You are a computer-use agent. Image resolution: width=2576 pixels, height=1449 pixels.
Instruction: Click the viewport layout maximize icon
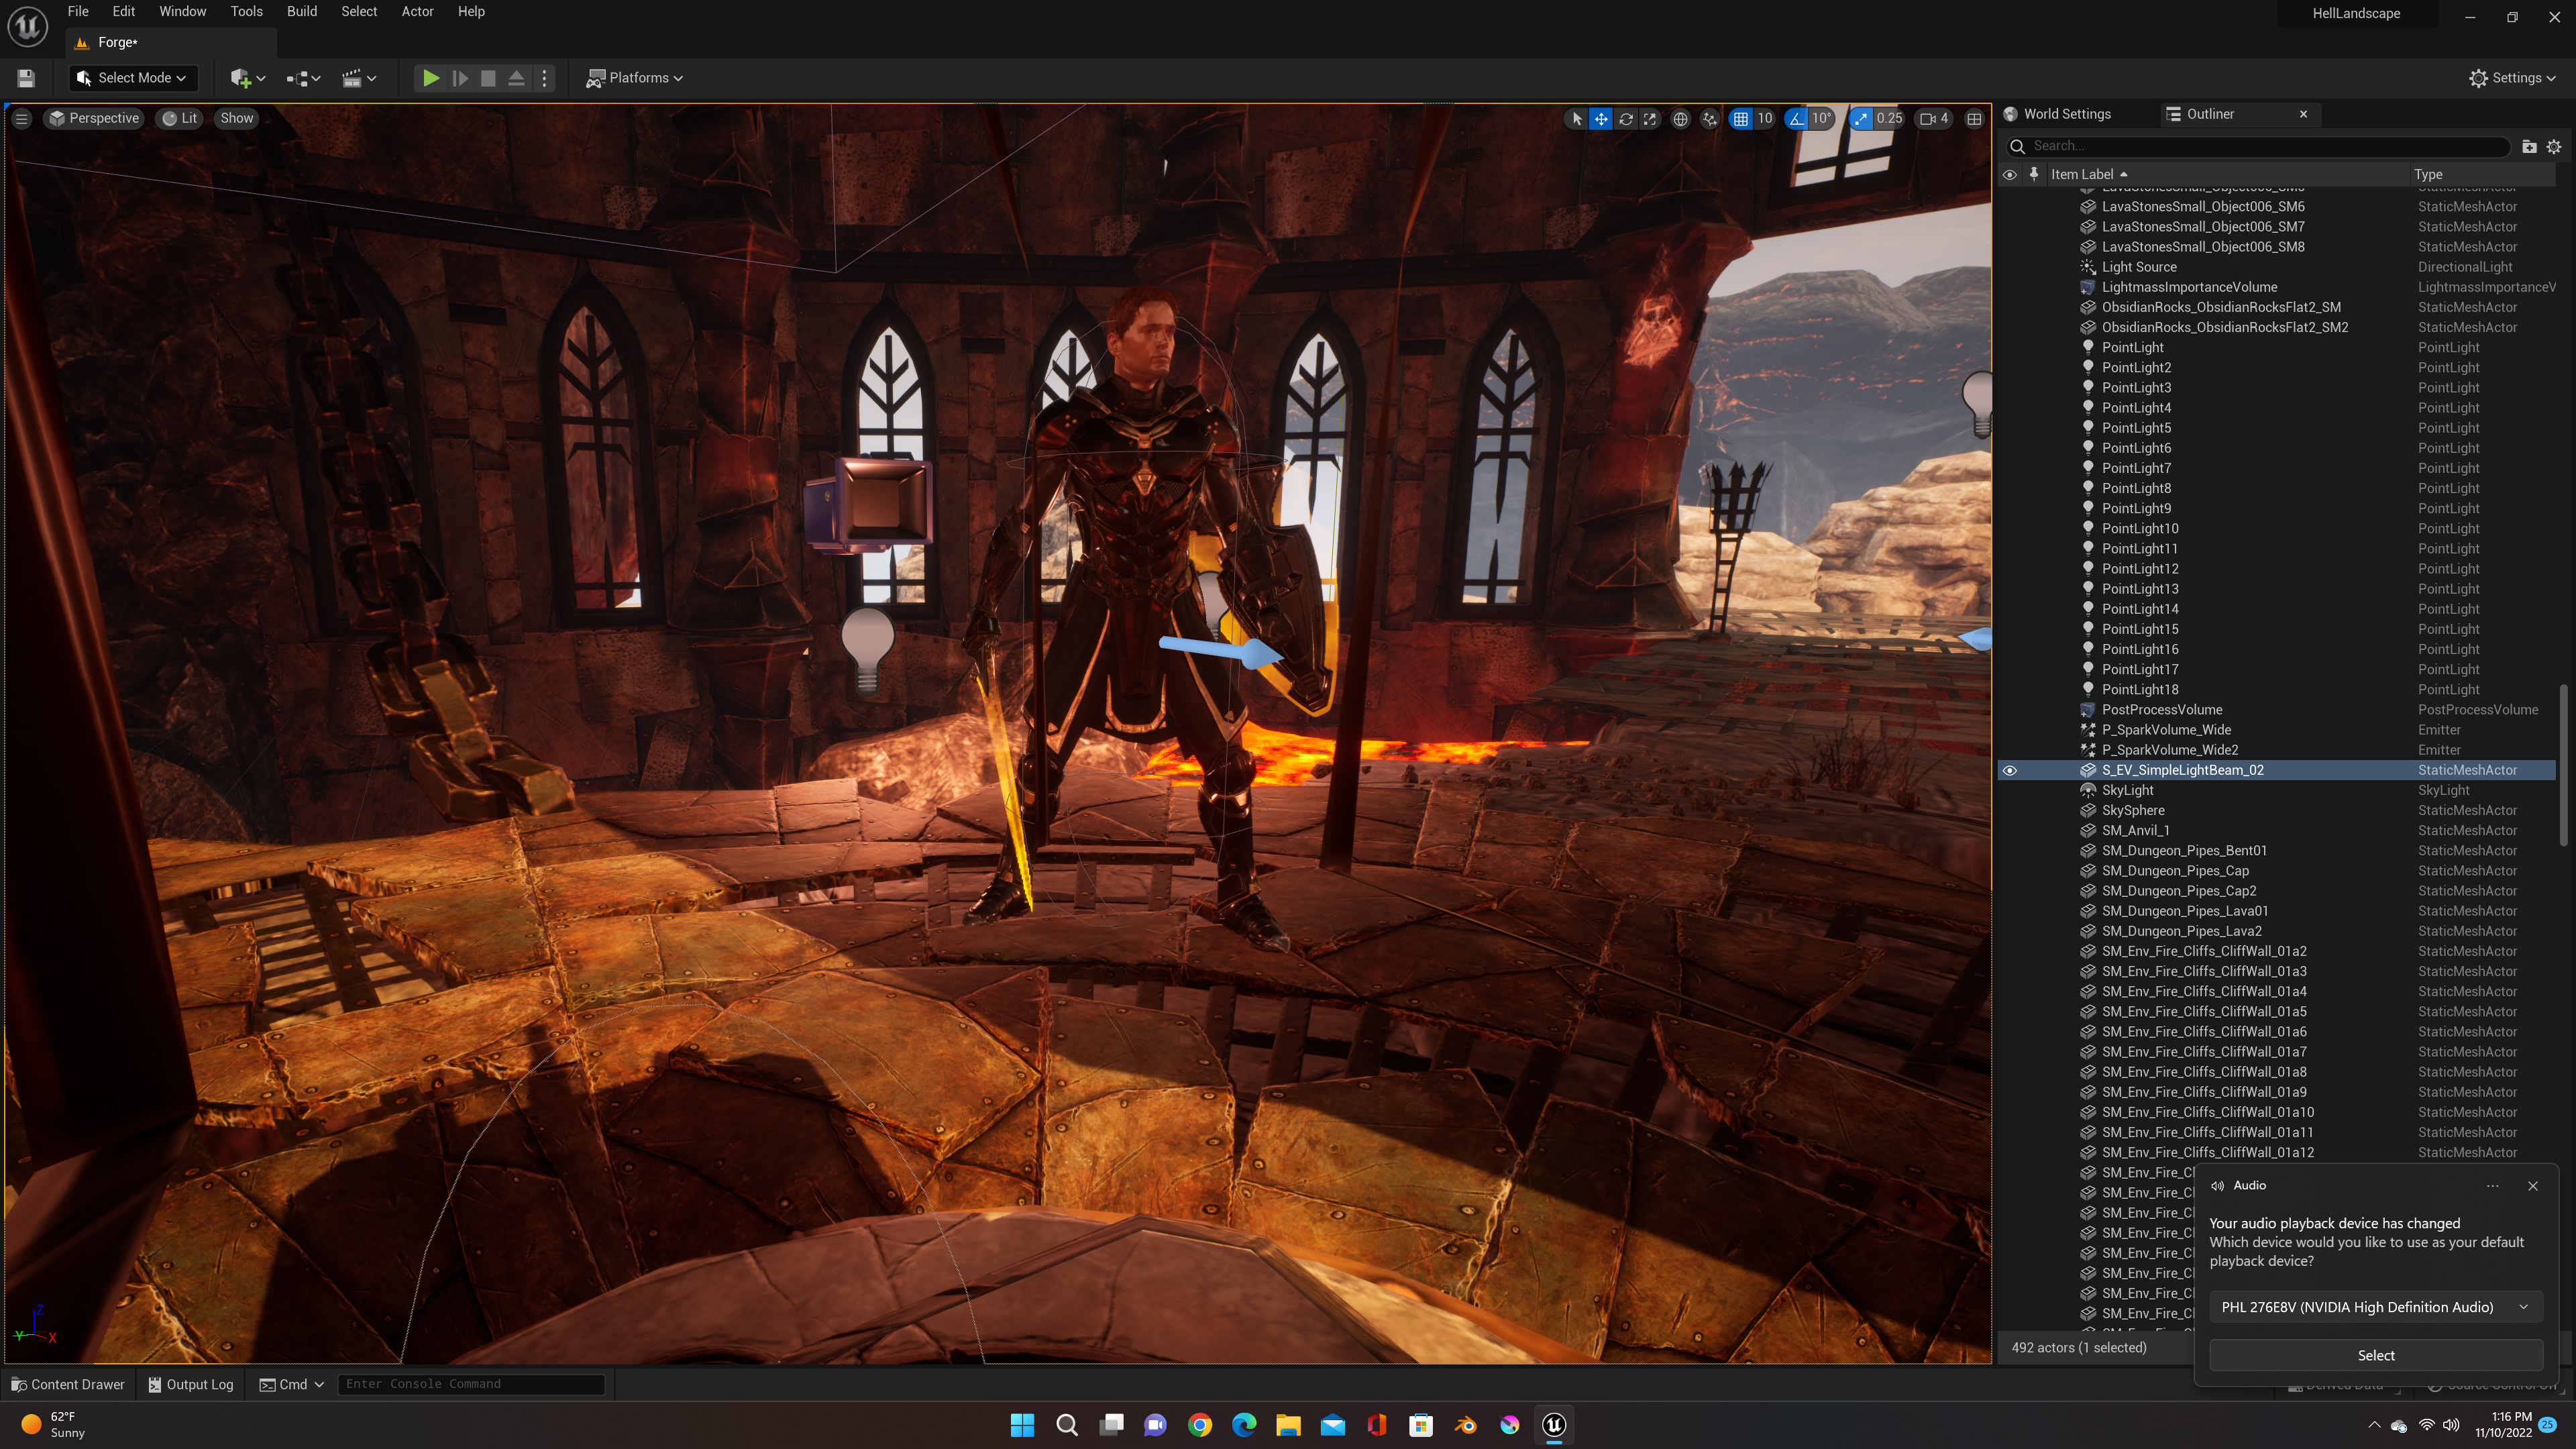[x=1974, y=119]
